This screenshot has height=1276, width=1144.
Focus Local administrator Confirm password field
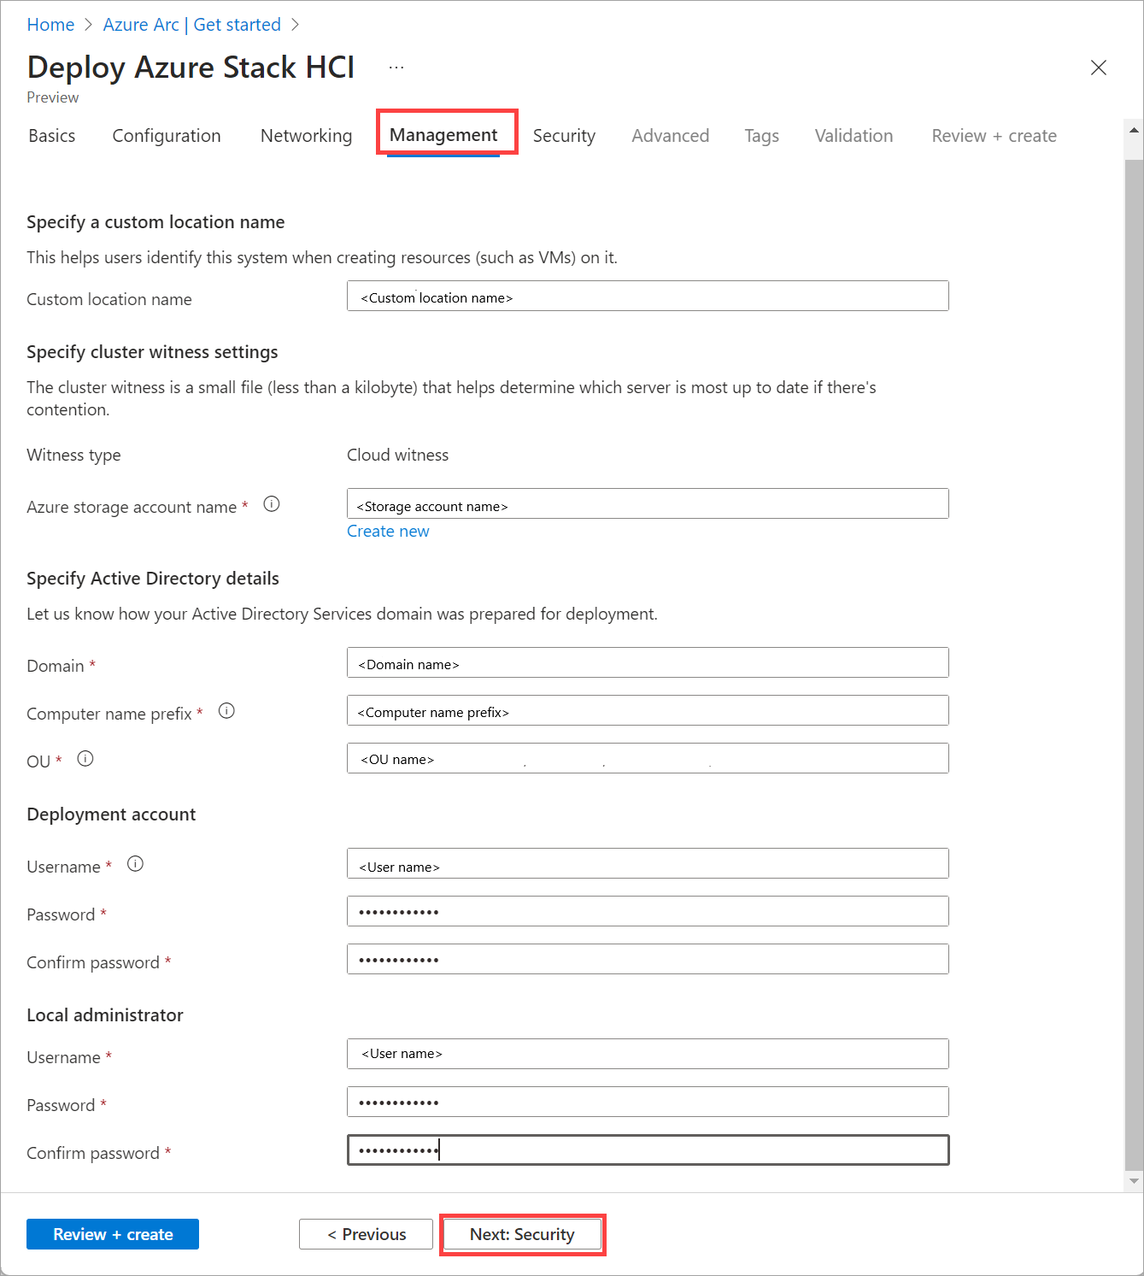tap(648, 1150)
